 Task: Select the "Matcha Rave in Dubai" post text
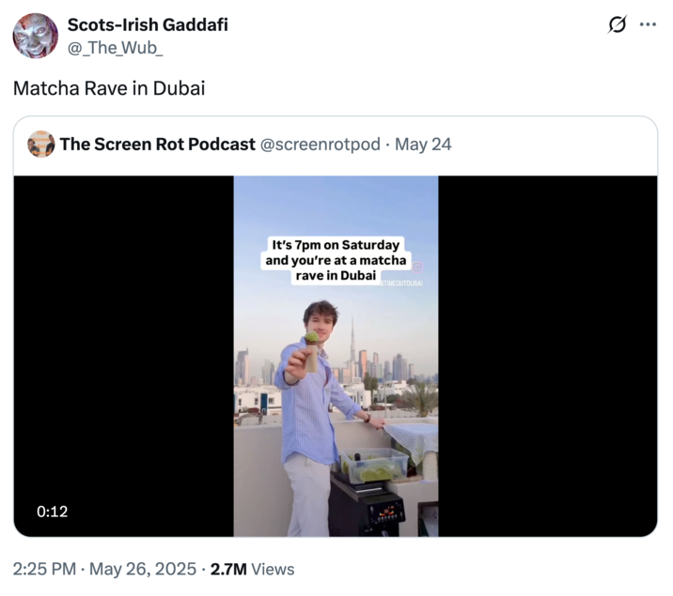(109, 89)
